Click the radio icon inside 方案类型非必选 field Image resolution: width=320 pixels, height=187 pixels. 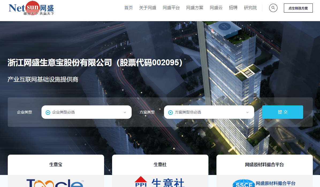[171, 112]
